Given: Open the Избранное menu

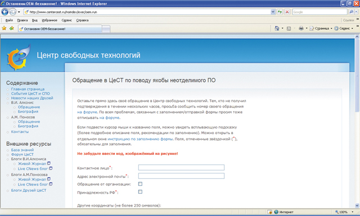Looking at the screenshot, I should click(x=49, y=20).
